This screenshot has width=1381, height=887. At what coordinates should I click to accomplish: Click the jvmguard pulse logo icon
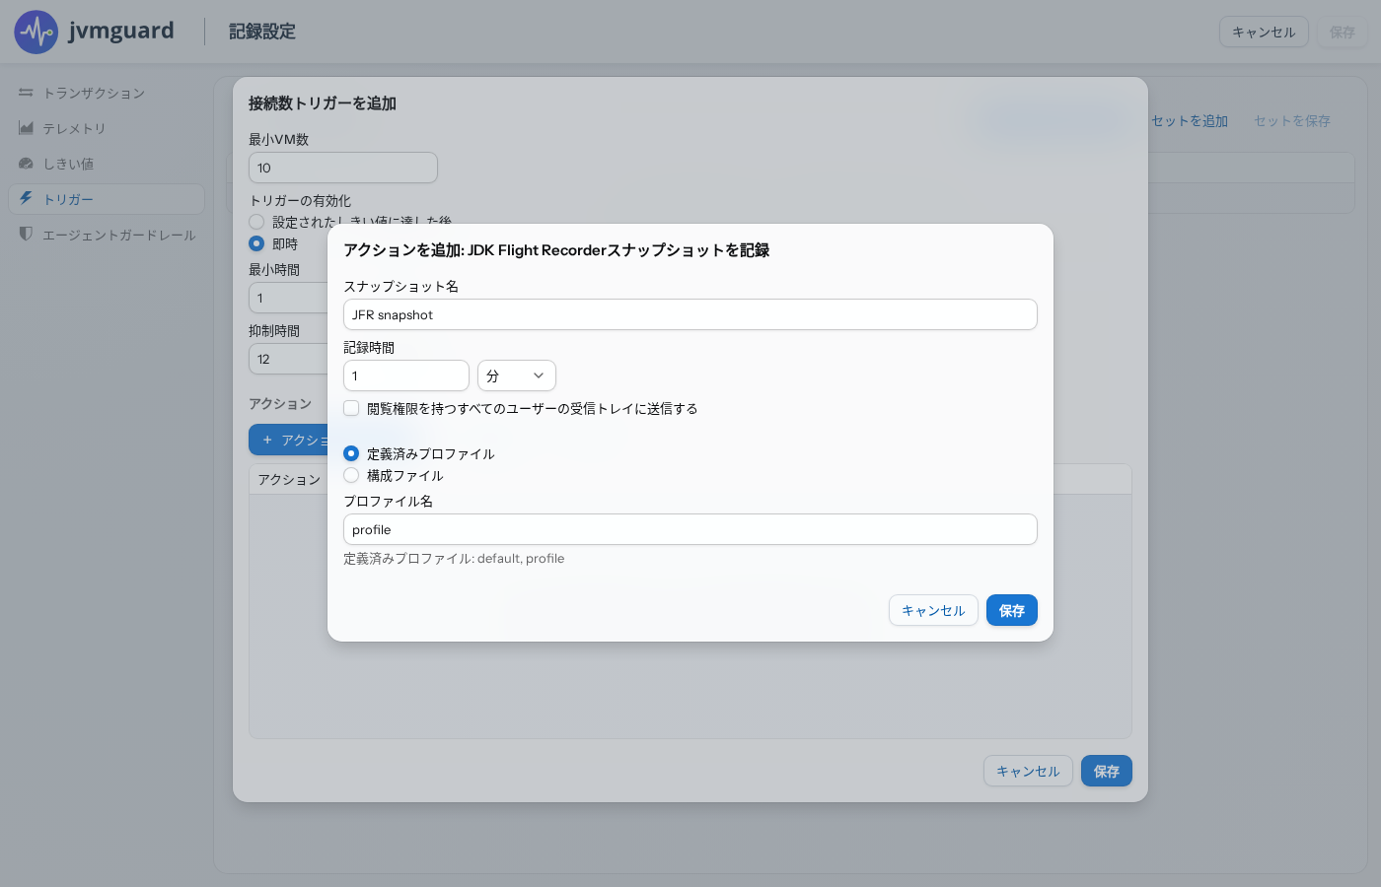tap(36, 33)
